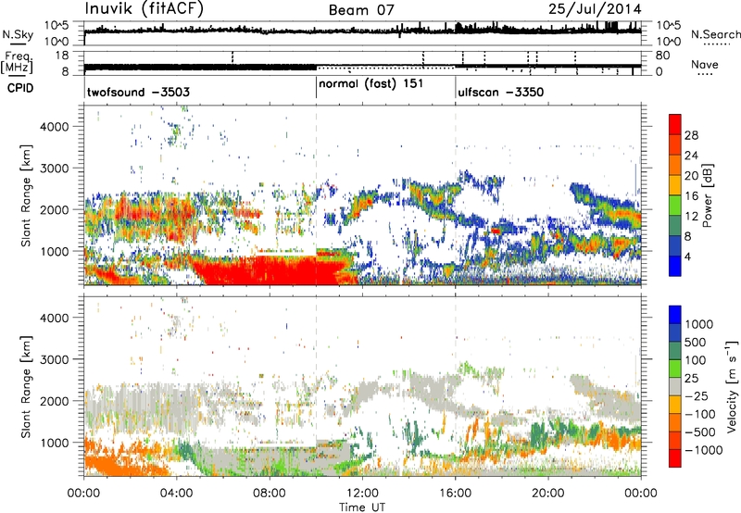
Task: Click the '4000' tick of the power panel
Action: [55, 127]
